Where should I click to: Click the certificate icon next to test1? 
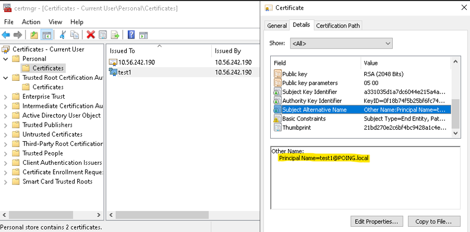pos(113,72)
